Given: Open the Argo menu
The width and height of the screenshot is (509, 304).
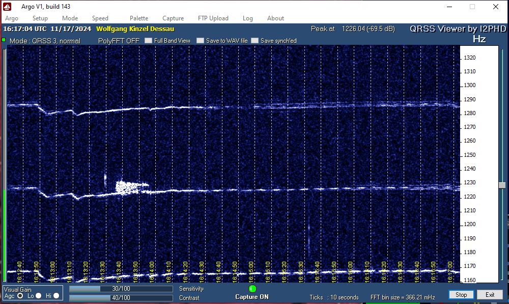Looking at the screenshot, I should click(x=12, y=18).
